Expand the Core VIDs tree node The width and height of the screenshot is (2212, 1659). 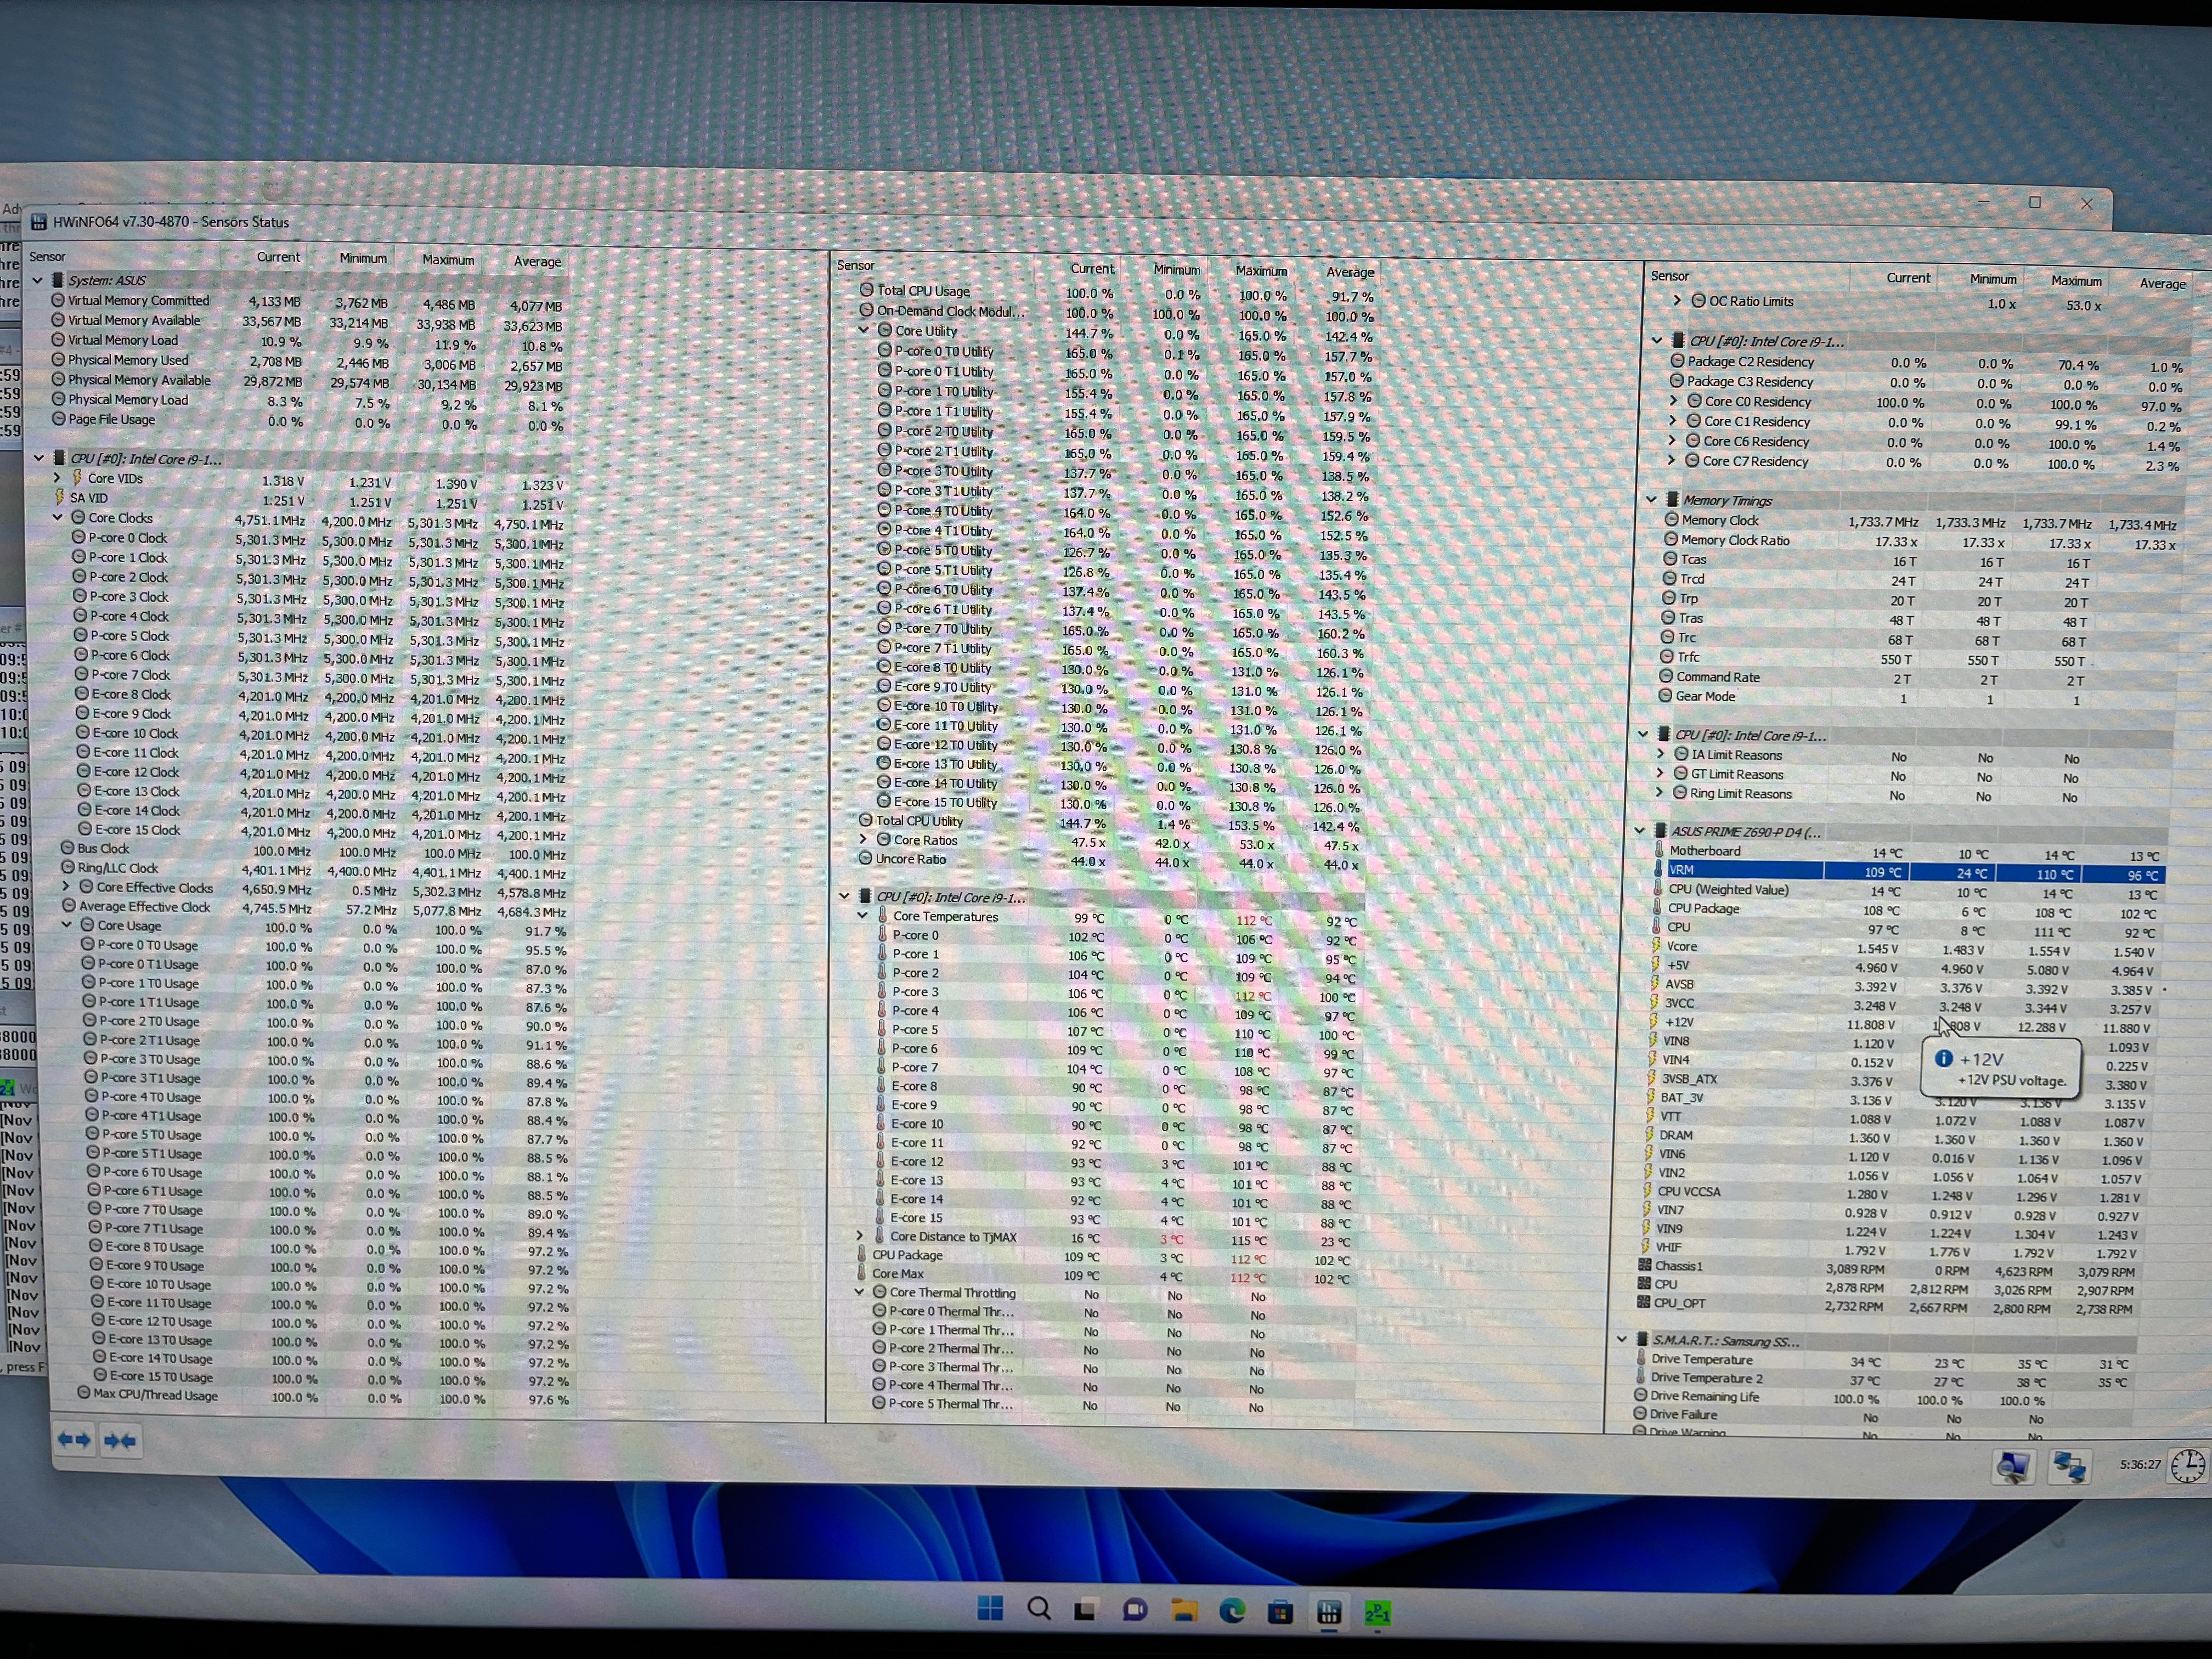58,478
